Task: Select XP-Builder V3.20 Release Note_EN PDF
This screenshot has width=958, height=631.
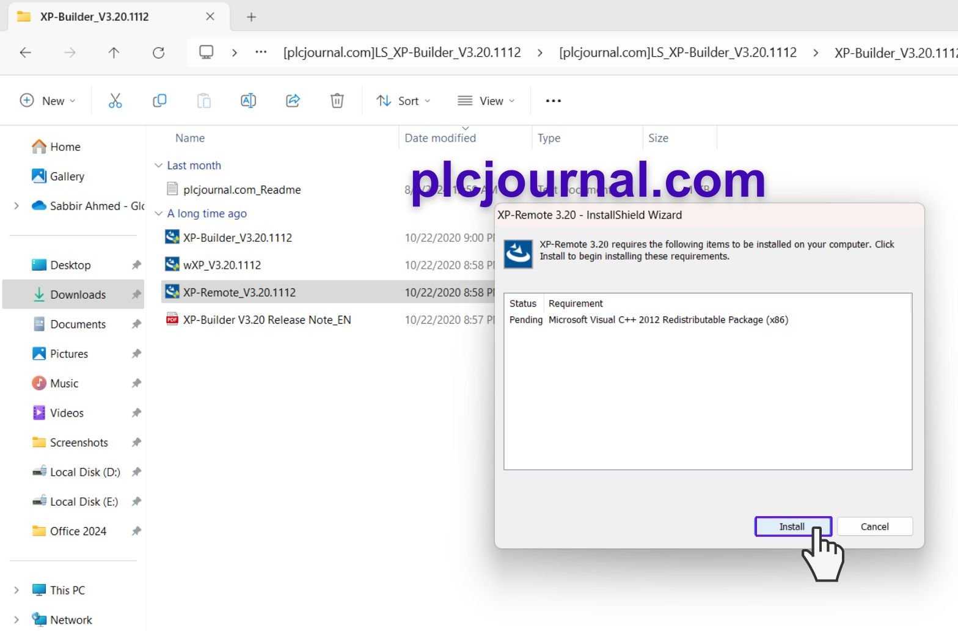Action: [267, 320]
